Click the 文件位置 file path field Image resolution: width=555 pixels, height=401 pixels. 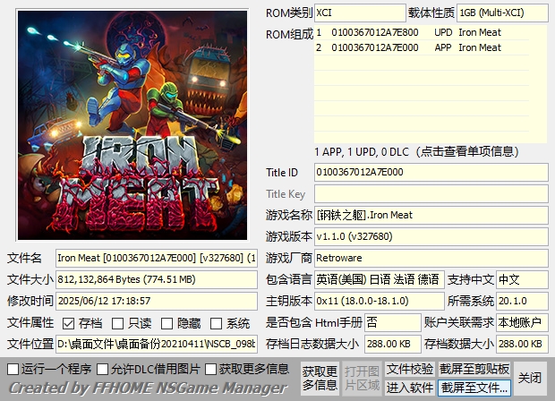coord(157,344)
